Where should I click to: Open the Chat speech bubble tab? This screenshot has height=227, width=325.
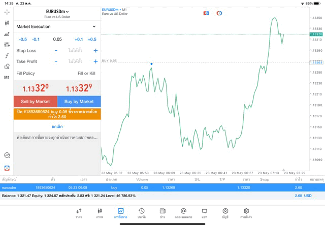[204, 213]
